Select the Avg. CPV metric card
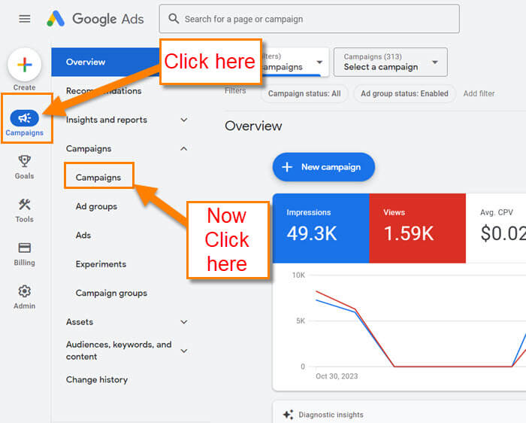This screenshot has height=423, width=526. 496,228
